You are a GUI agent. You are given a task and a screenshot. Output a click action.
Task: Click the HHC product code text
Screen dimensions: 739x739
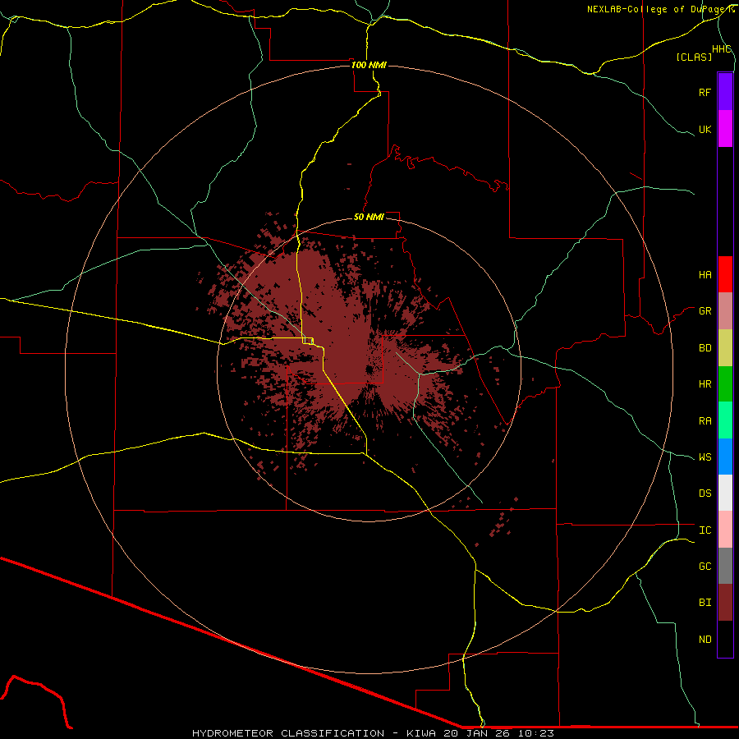point(722,49)
